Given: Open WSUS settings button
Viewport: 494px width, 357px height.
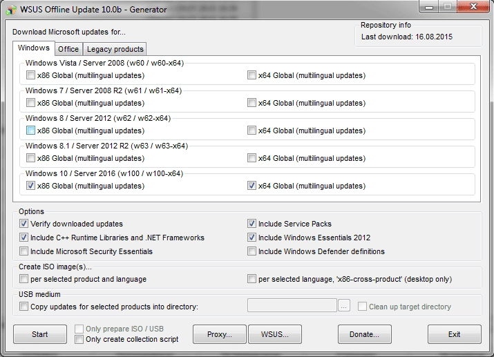Looking at the screenshot, I should (275, 334).
